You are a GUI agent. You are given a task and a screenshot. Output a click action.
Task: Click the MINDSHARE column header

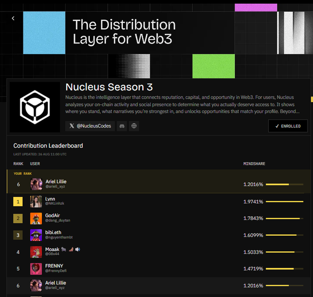pyautogui.click(x=254, y=164)
